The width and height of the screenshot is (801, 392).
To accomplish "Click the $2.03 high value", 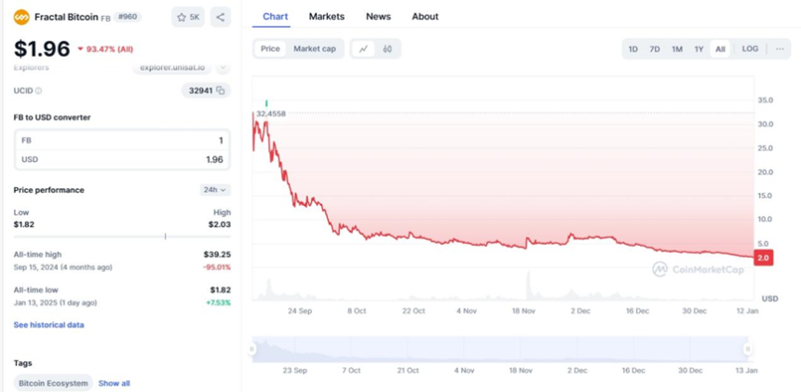I will (x=219, y=224).
